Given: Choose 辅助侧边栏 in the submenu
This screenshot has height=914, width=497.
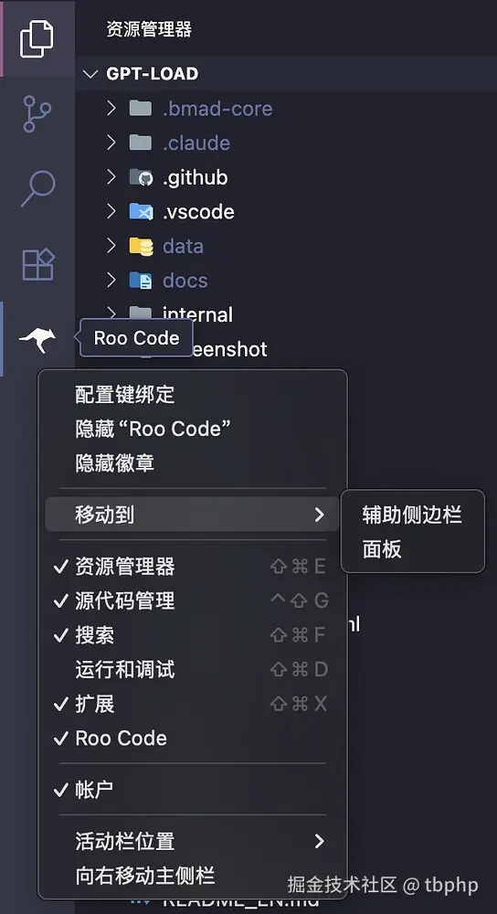Looking at the screenshot, I should pos(412,515).
